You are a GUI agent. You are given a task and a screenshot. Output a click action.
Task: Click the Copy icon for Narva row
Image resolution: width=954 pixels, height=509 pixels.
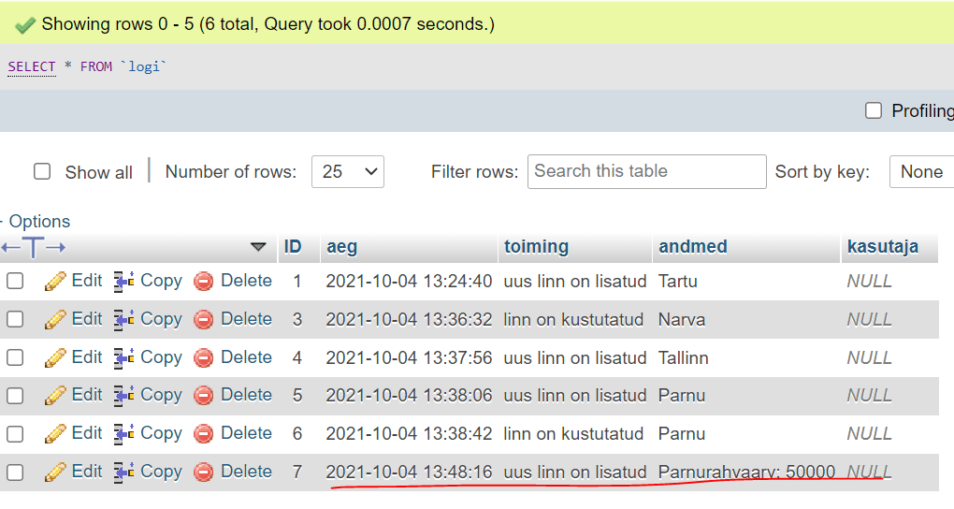click(124, 319)
